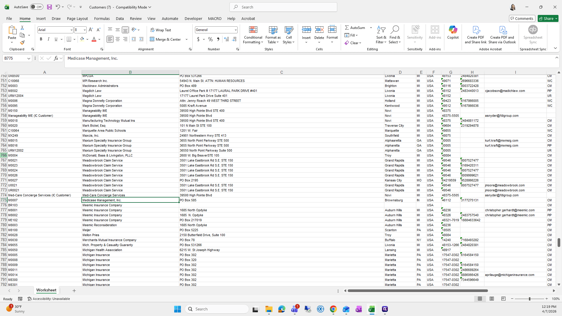Image resolution: width=562 pixels, height=316 pixels.
Task: Open the Data ribbon tab
Action: pos(120,18)
